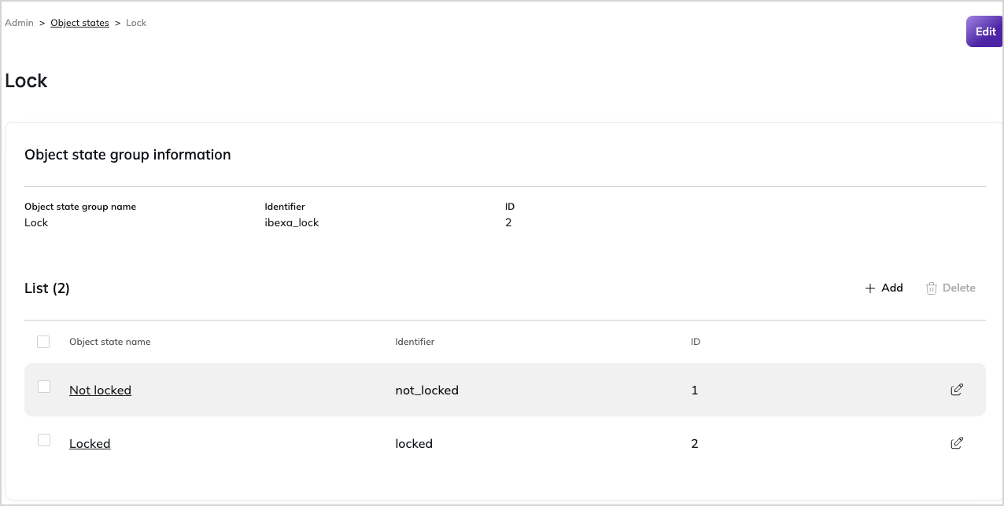Screen dimensions: 1004x506
Task: Open the Locked object state link
Action: [90, 443]
